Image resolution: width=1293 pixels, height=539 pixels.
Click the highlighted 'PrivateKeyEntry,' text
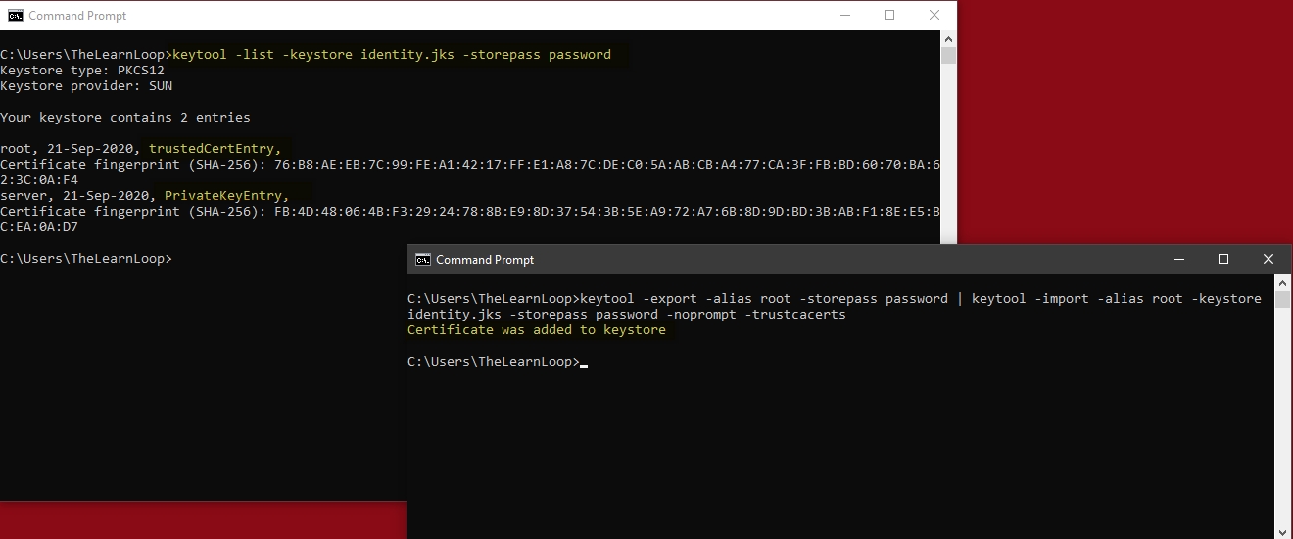227,195
